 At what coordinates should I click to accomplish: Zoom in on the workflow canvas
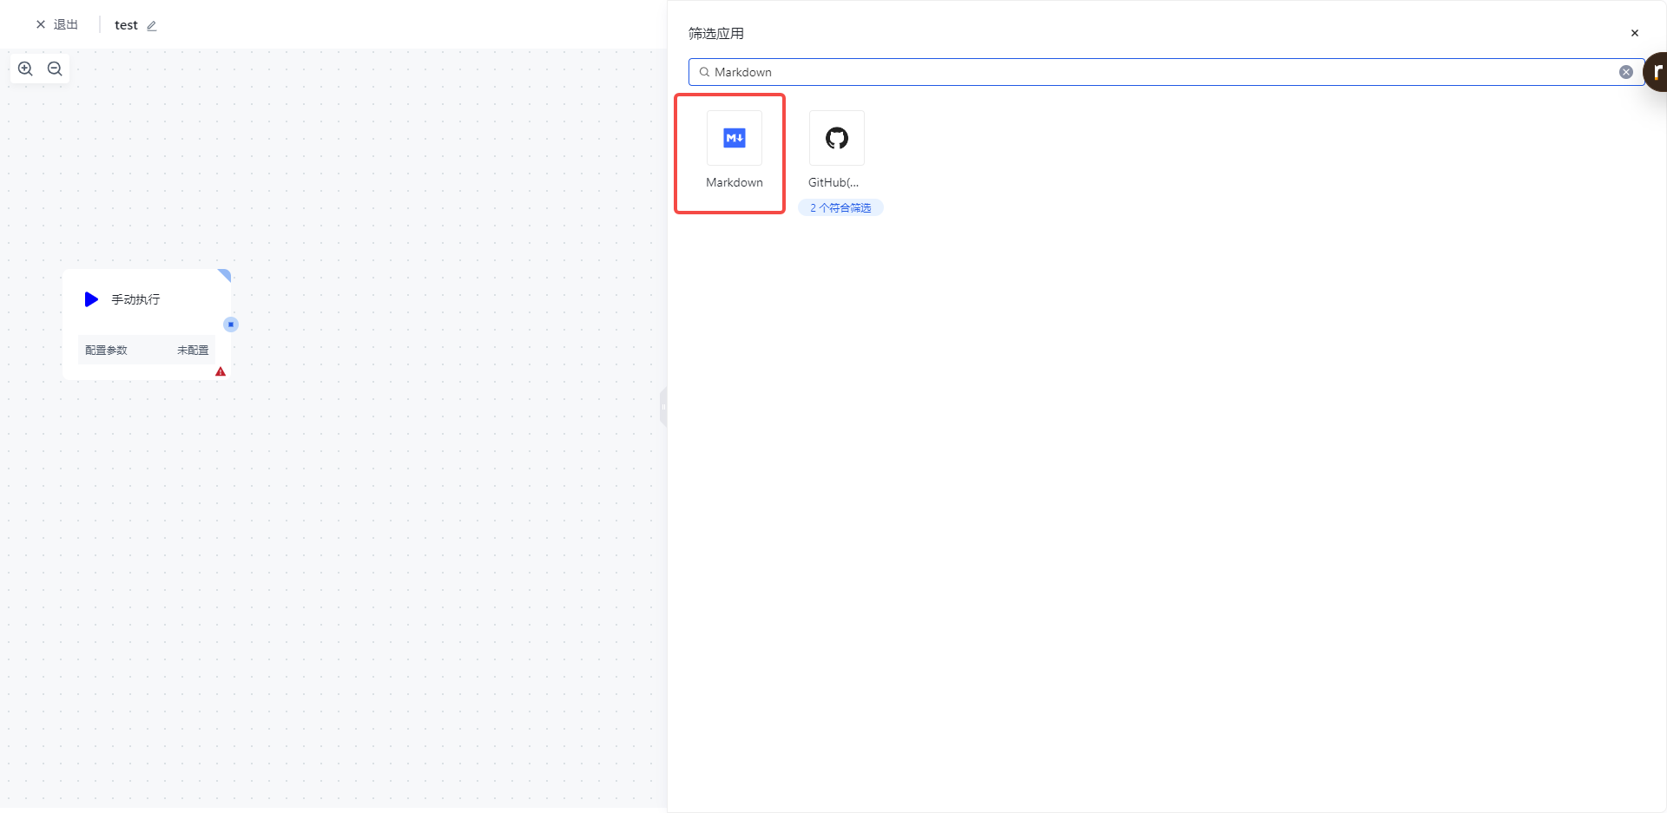point(25,69)
